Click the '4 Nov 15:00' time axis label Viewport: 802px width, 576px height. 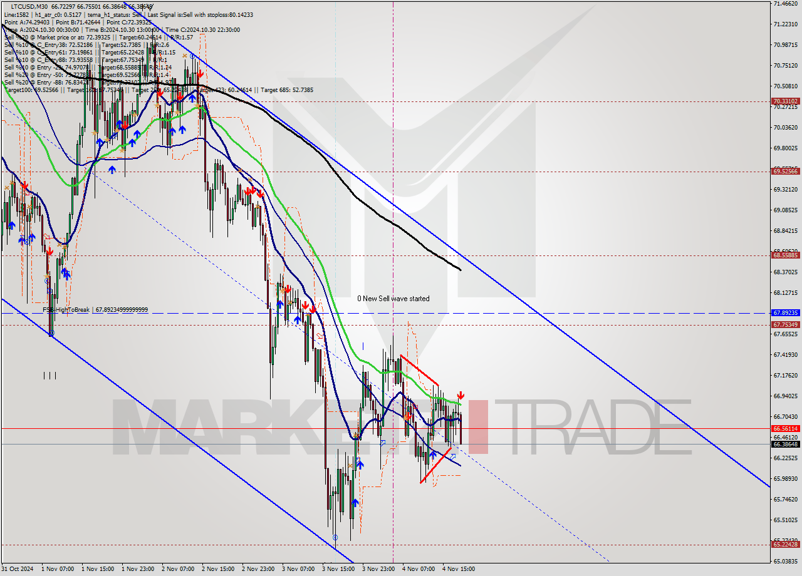click(x=459, y=569)
